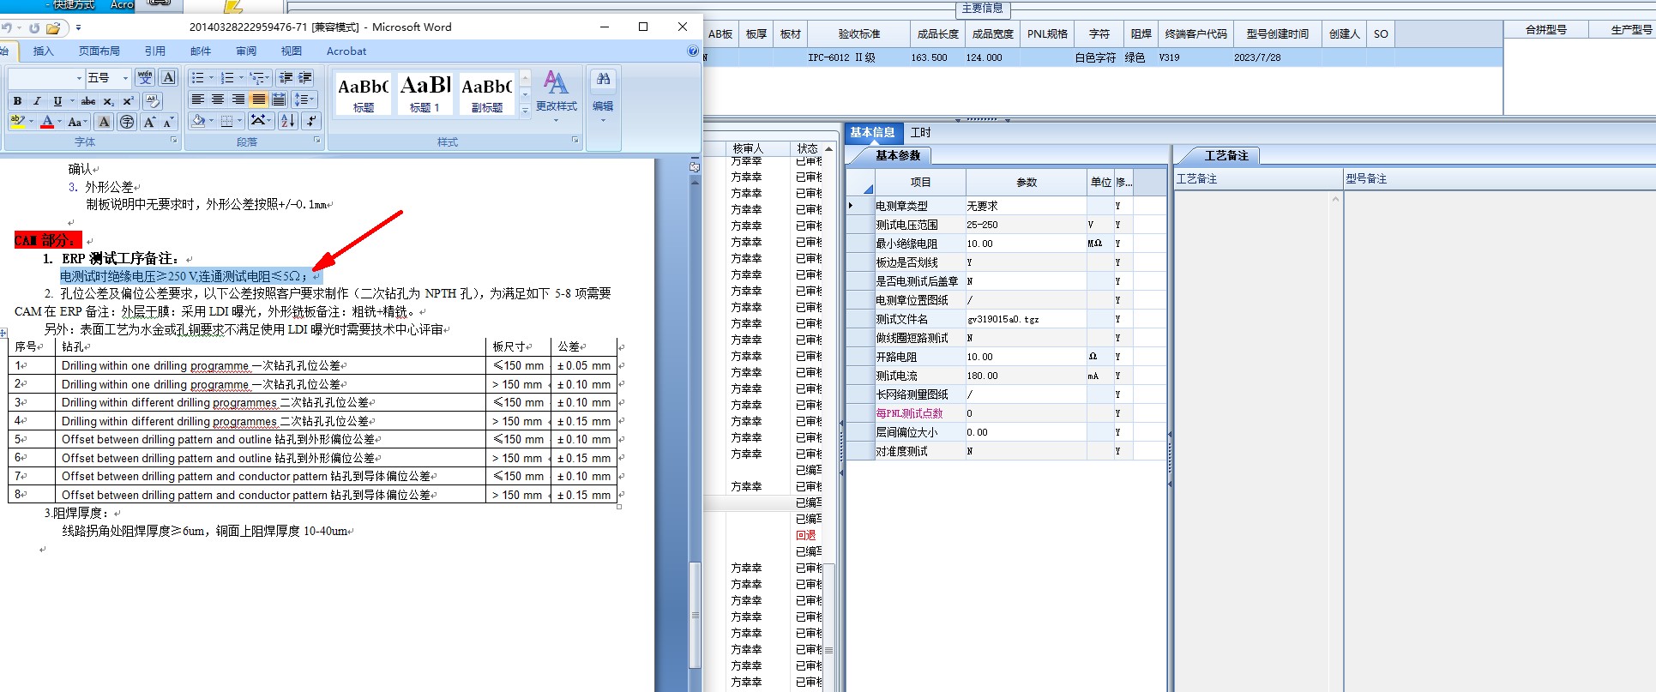This screenshot has width=1656, height=692.
Task: Expand the styles gallery list
Action: (x=525, y=110)
